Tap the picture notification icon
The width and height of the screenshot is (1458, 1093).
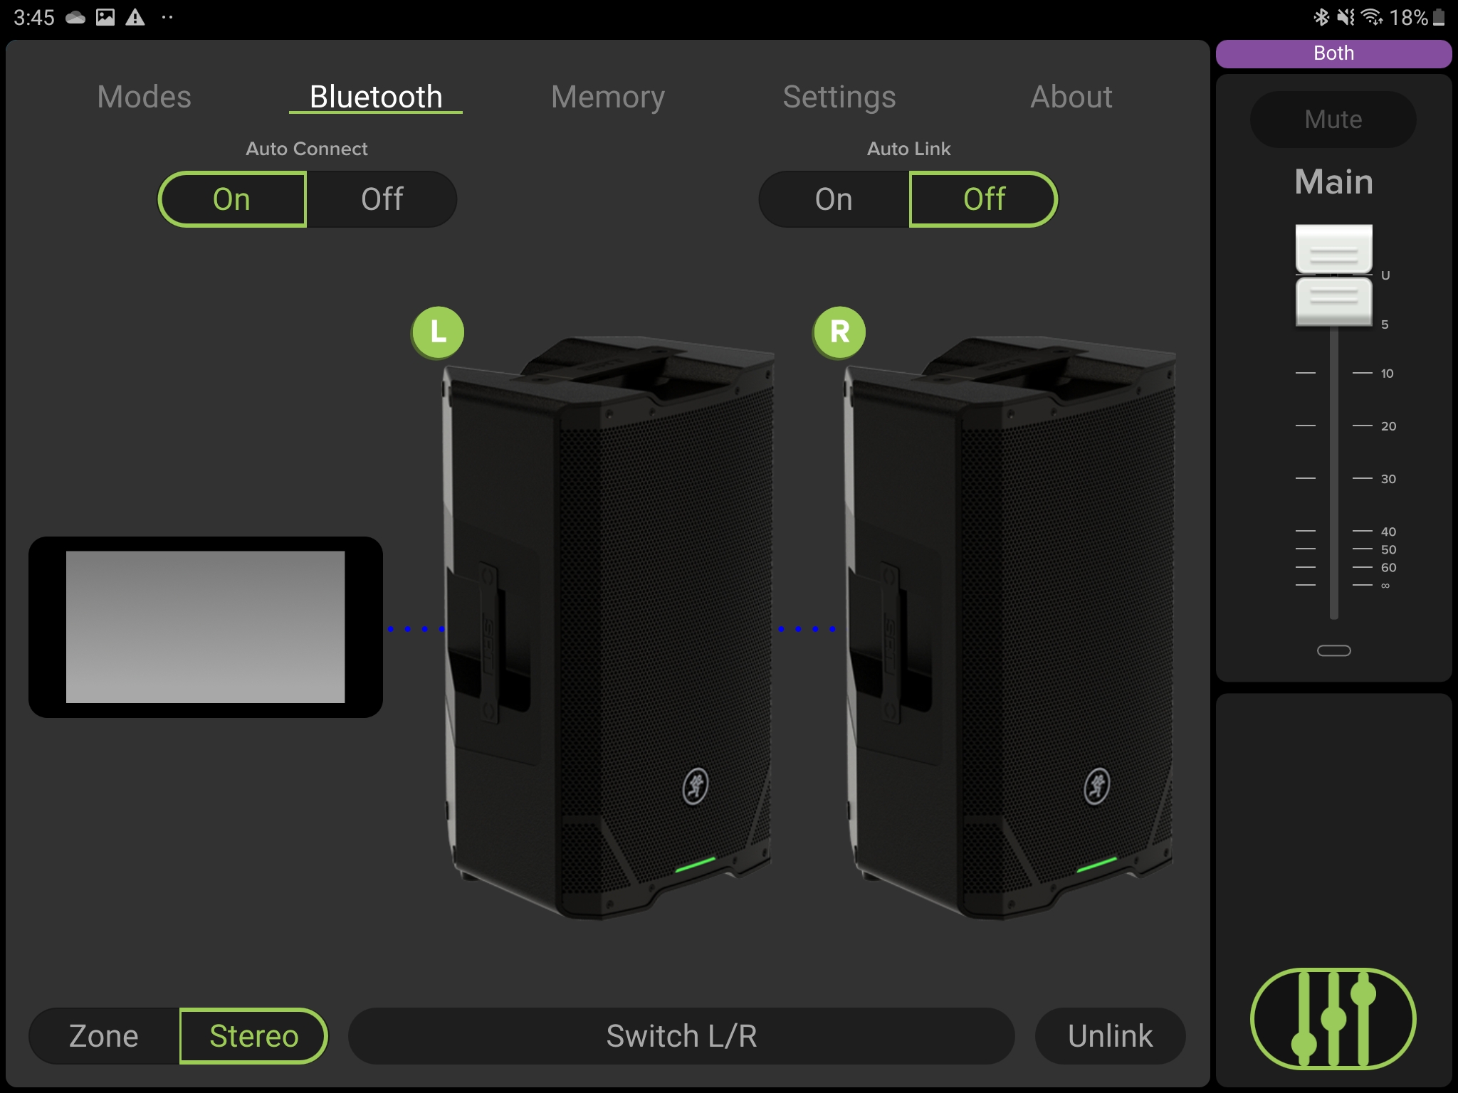pos(105,17)
